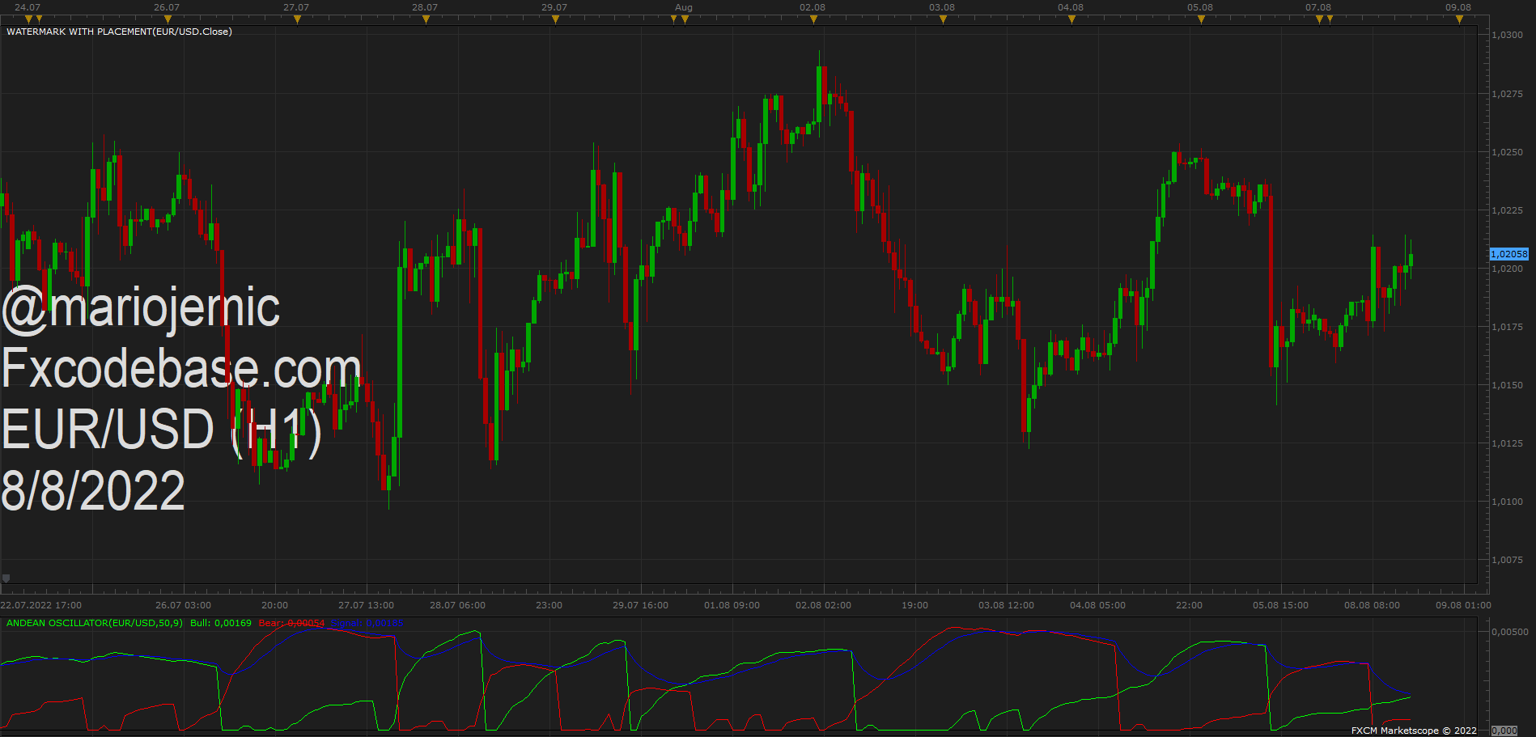This screenshot has width=1536, height=737.
Task: Click the 02.08 day marker triangle
Action: click(x=813, y=19)
